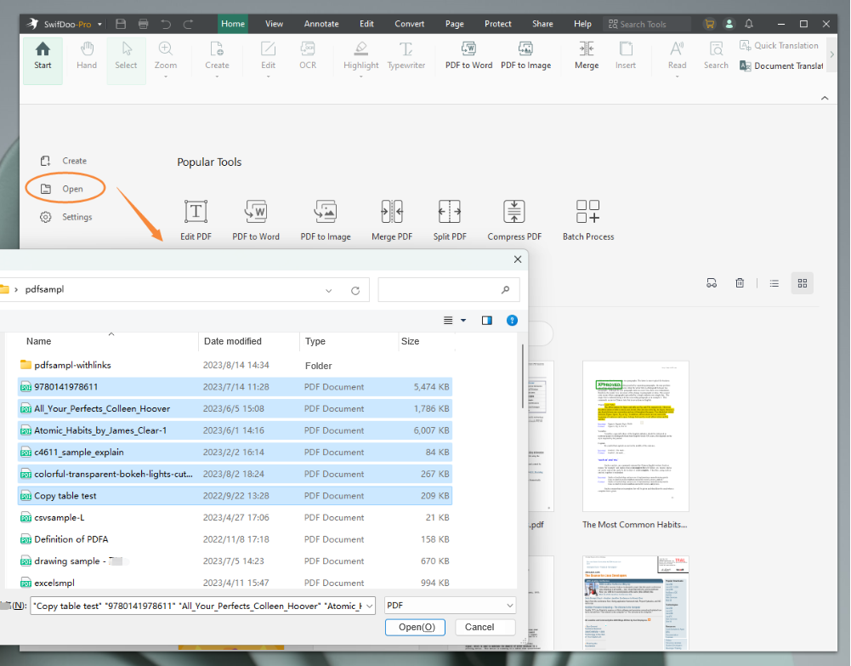Click the print icon in title bar
851x666 pixels.
pyautogui.click(x=144, y=24)
